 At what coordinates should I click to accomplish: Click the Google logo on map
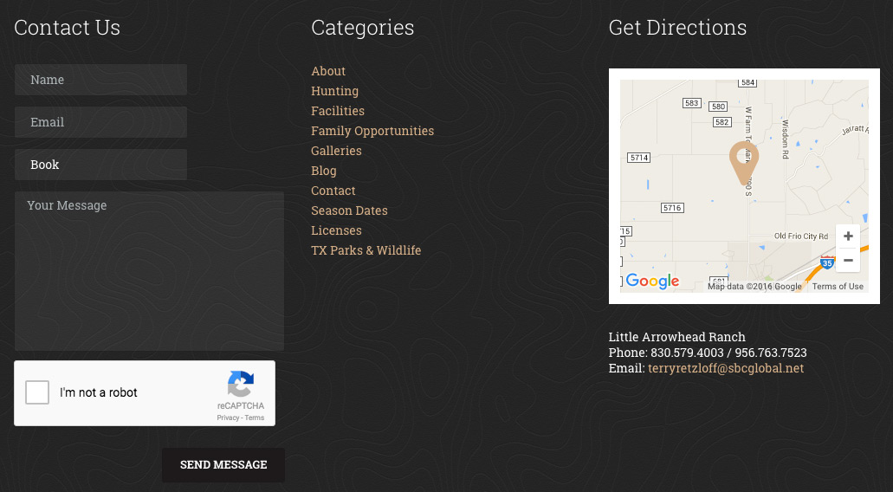pos(652,282)
